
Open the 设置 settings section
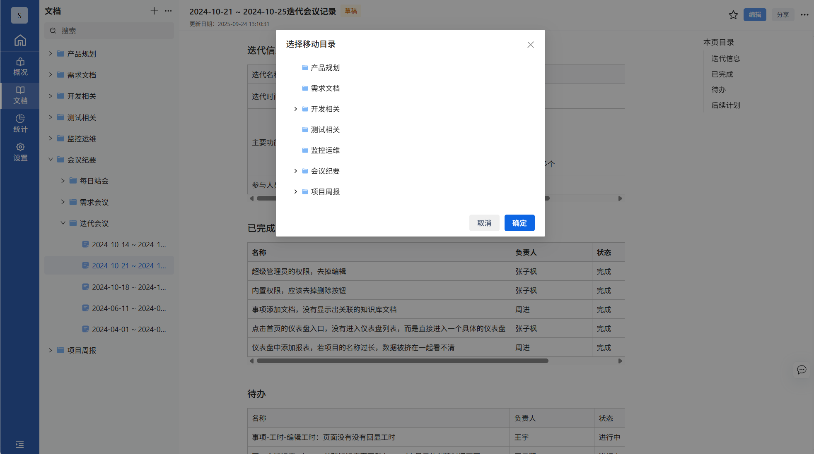20,152
